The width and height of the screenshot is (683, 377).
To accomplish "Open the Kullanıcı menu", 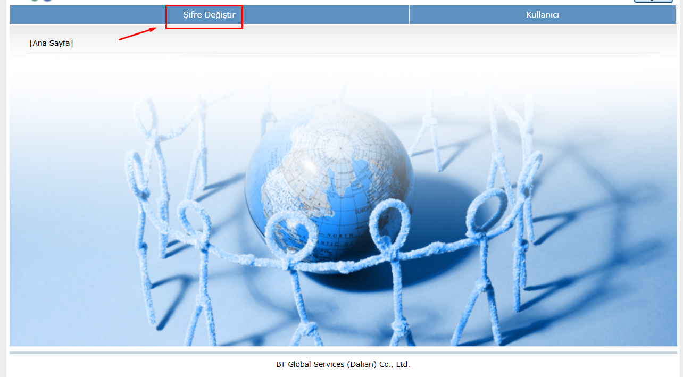I will tap(542, 15).
